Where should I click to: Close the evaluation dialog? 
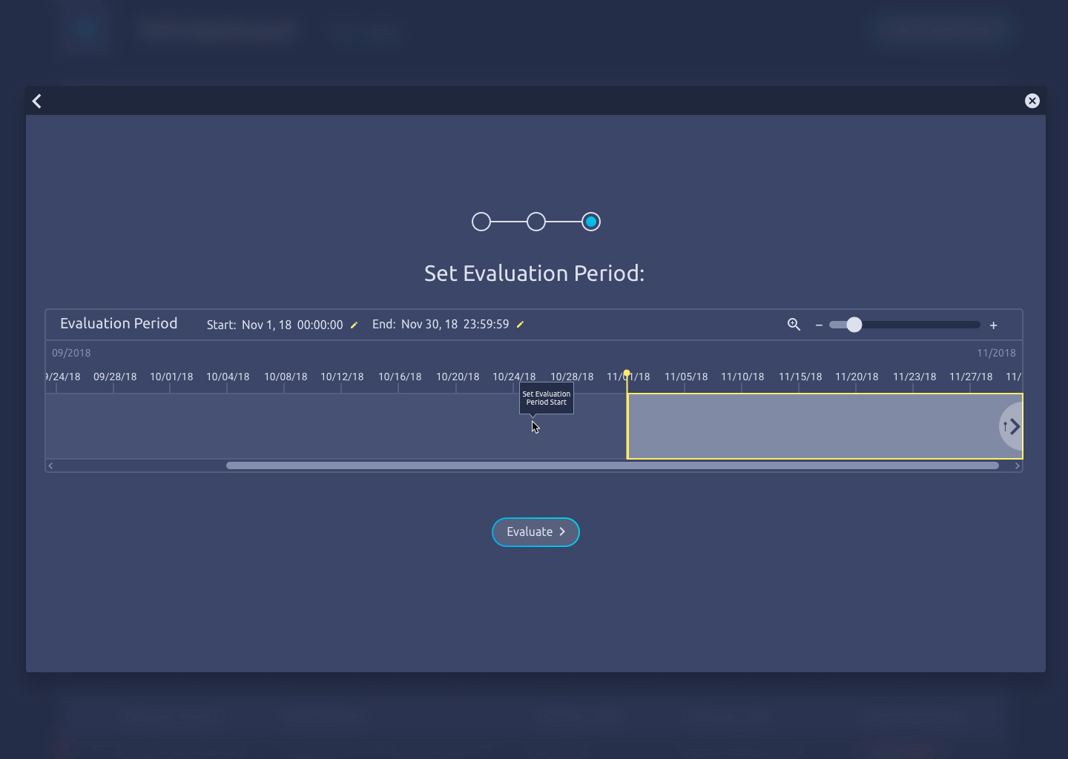pos(1032,101)
